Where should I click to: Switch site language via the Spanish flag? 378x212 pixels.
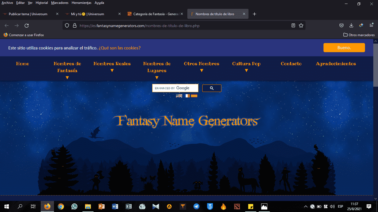coord(194,96)
